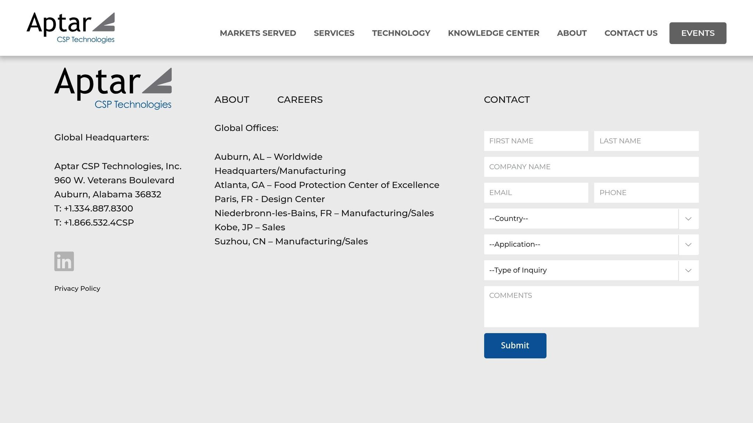Click Niederbronn-les-Bains, FR office line

324,213
